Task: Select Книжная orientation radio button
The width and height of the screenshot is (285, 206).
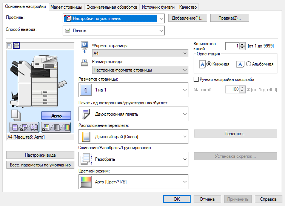Action: 209,64
